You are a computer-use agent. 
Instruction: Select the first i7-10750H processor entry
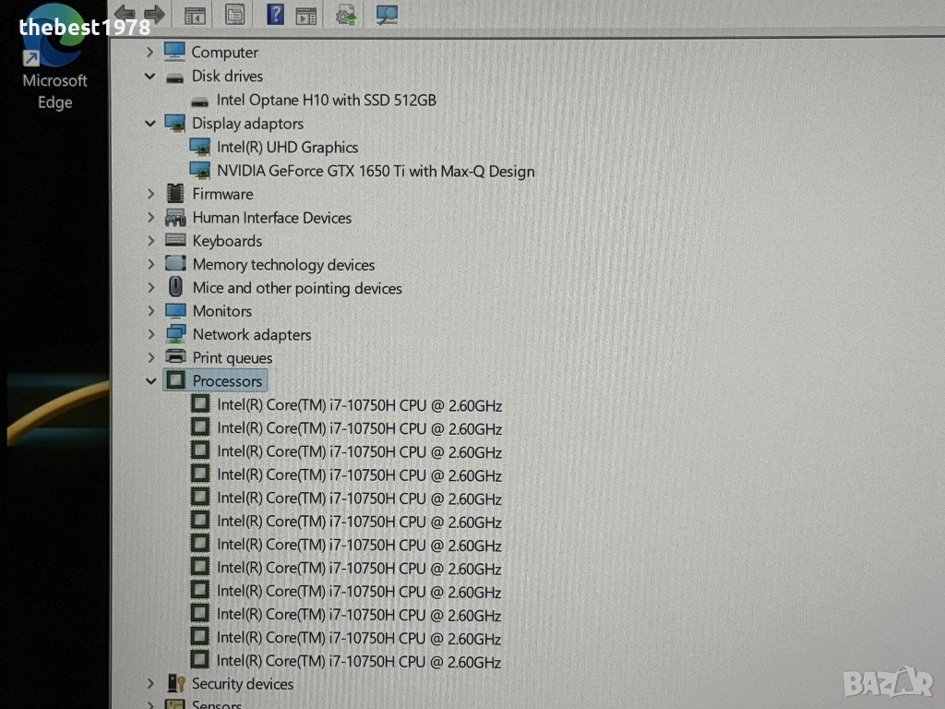359,405
